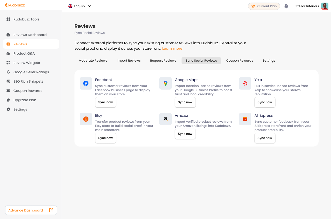Click the Stellar Interiors account name
331x219 pixels.
307,6
